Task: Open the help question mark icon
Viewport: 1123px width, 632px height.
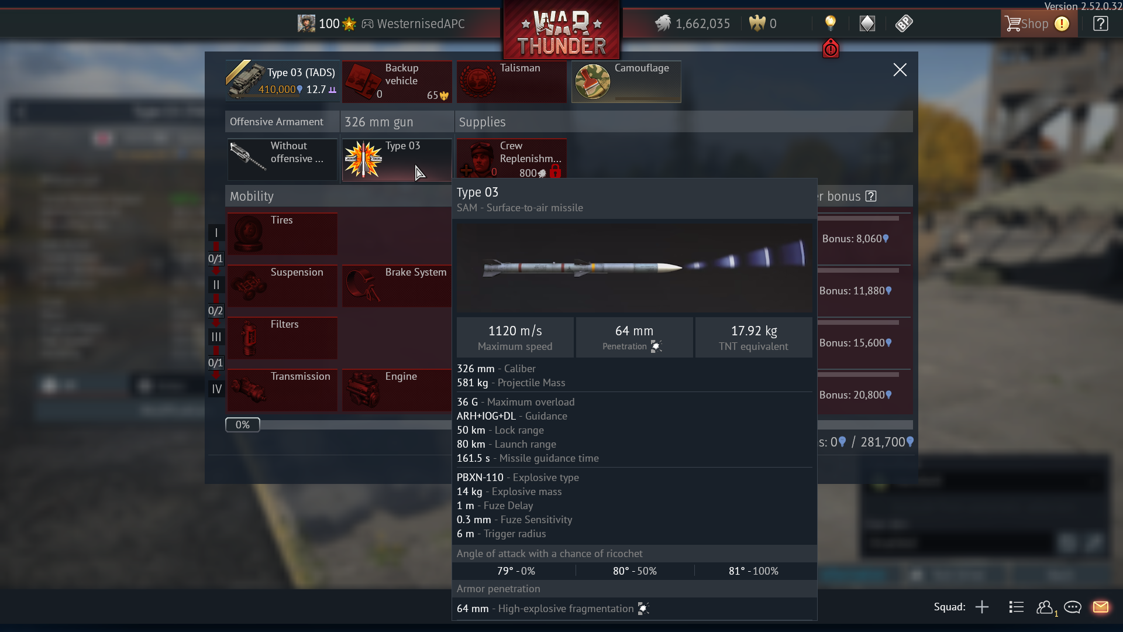Action: [x=1100, y=23]
